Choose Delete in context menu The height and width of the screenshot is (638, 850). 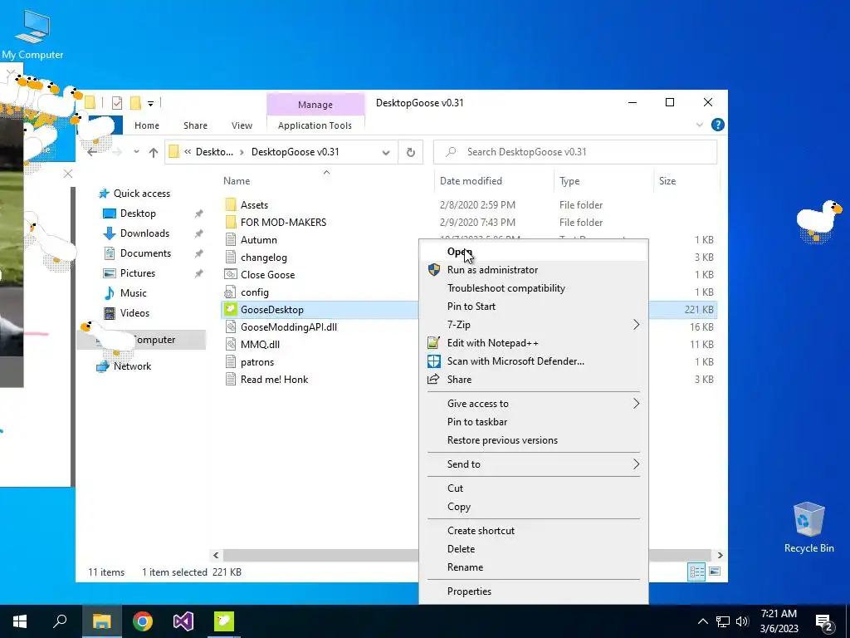[534, 548]
